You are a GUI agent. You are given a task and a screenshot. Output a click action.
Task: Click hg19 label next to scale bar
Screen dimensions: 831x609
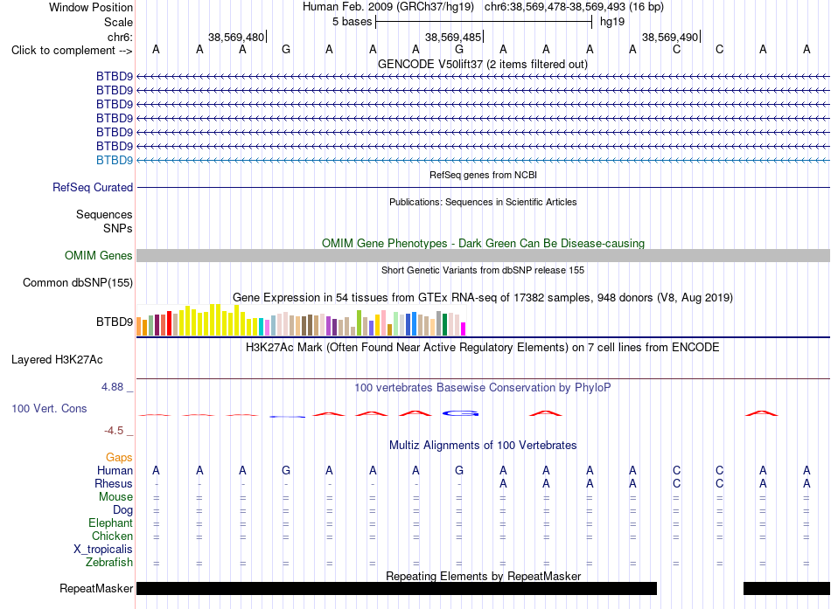click(612, 22)
